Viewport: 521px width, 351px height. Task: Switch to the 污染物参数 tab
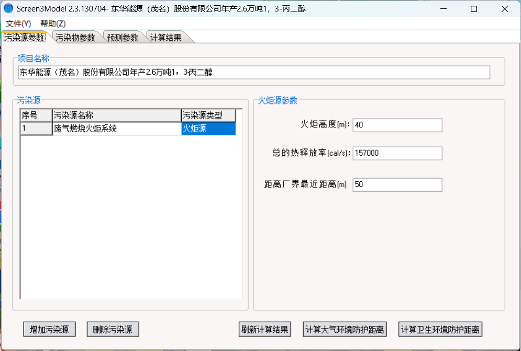tap(75, 38)
